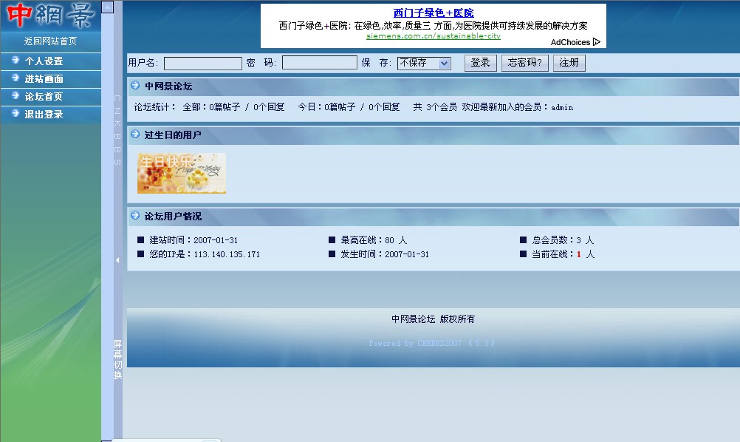Open the 西门子绿色+医院 ad link
The image size is (740, 442).
click(434, 13)
